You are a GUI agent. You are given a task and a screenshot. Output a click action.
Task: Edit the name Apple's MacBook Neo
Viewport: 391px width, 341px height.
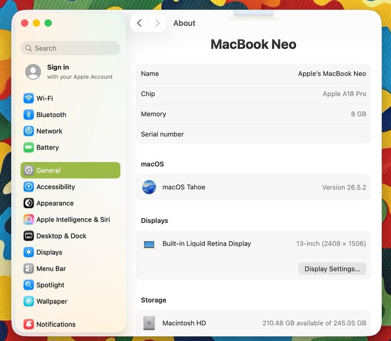click(332, 74)
